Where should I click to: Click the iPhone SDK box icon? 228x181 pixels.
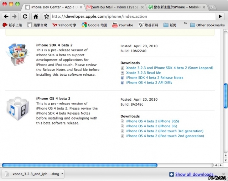(17, 54)
